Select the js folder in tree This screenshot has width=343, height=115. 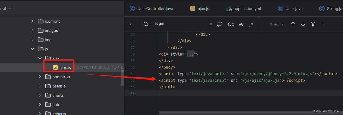[x=46, y=49]
